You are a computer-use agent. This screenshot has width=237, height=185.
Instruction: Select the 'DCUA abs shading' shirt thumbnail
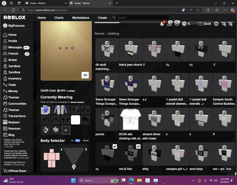click(x=131, y=119)
